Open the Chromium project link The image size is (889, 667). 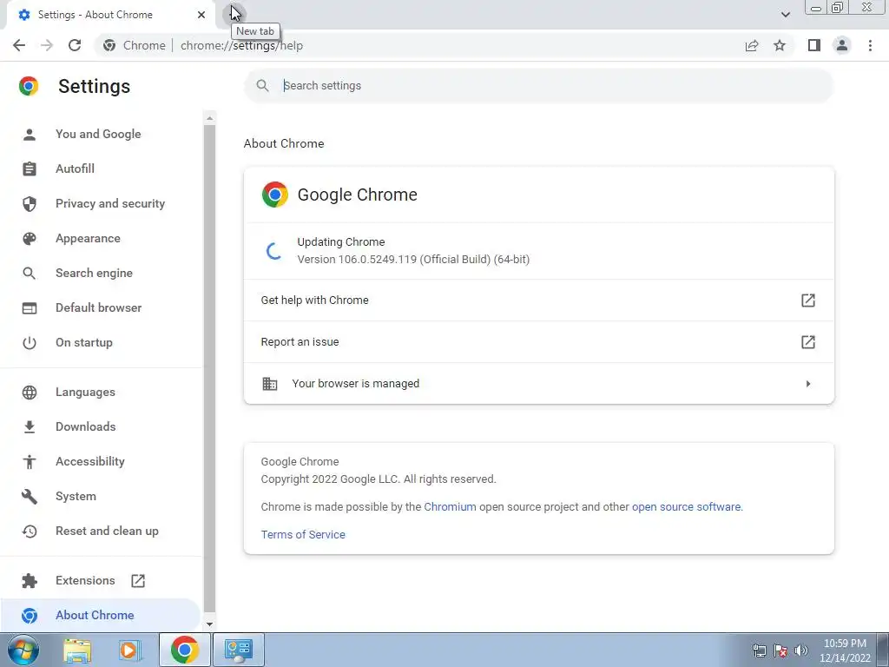pyautogui.click(x=451, y=507)
